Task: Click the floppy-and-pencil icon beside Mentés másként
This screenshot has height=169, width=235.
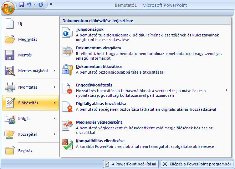Action: (10, 71)
